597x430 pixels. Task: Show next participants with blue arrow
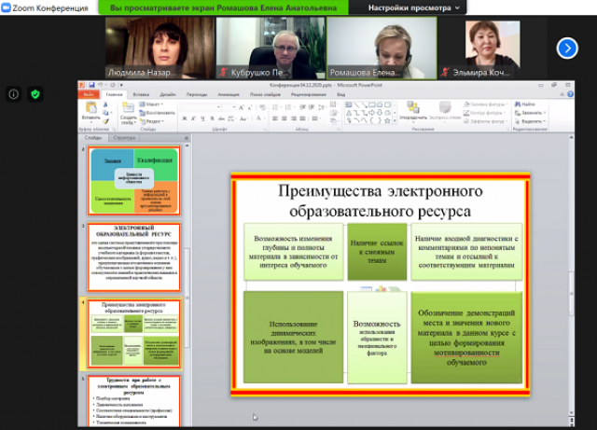pyautogui.click(x=567, y=48)
